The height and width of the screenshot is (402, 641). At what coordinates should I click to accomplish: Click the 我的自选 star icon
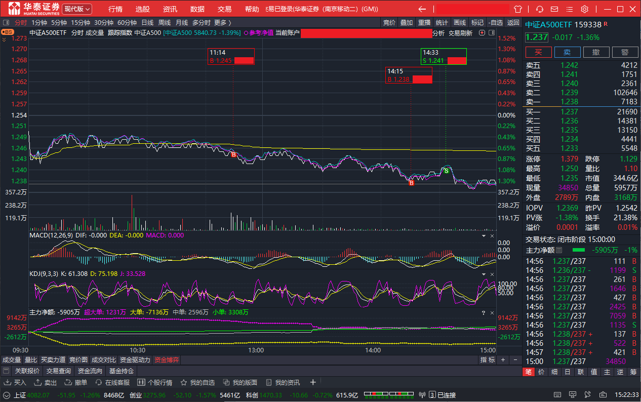click(184, 382)
